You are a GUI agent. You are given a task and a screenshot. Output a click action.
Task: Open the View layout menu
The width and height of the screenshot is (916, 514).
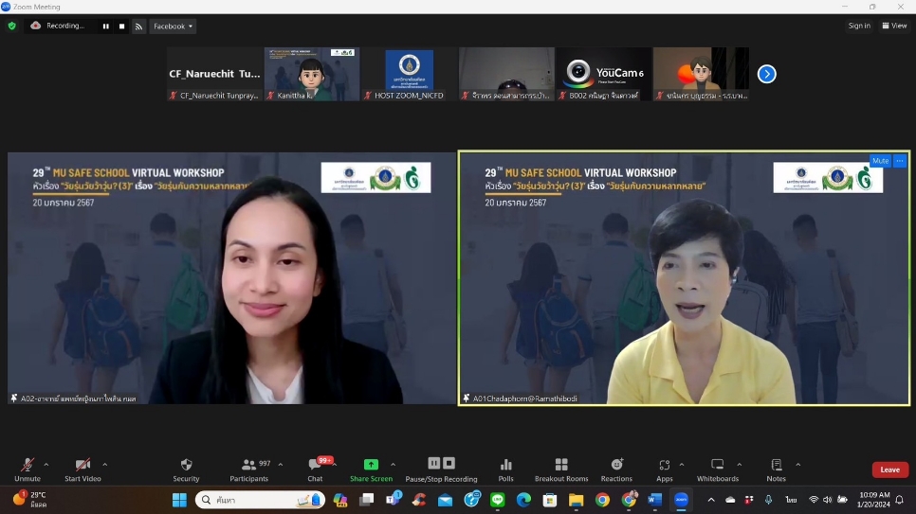(894, 26)
